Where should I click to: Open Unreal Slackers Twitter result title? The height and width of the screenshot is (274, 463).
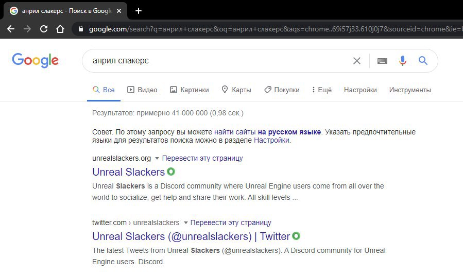(191, 236)
